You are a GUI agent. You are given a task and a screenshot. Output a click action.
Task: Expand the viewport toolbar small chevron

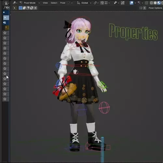point(10,14)
